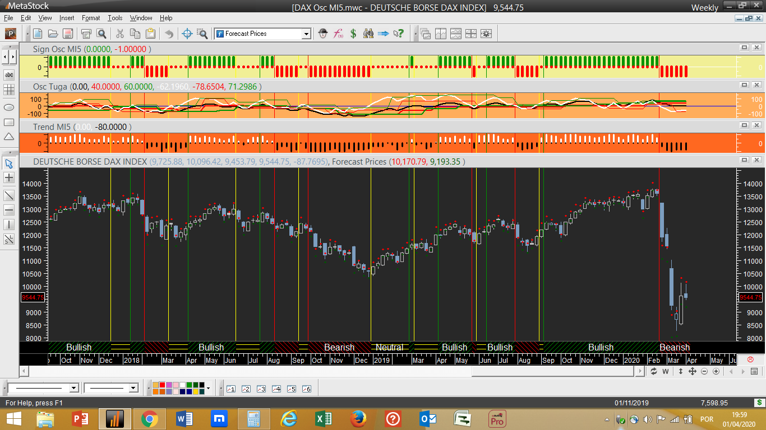Viewport: 766px width, 430px height.
Task: Open The Explorer binoculars tool
Action: point(368,34)
